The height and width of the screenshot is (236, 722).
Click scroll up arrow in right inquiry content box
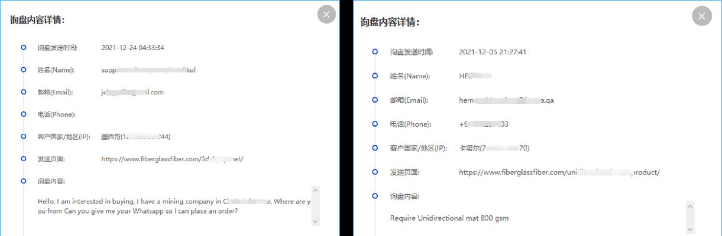(x=690, y=206)
